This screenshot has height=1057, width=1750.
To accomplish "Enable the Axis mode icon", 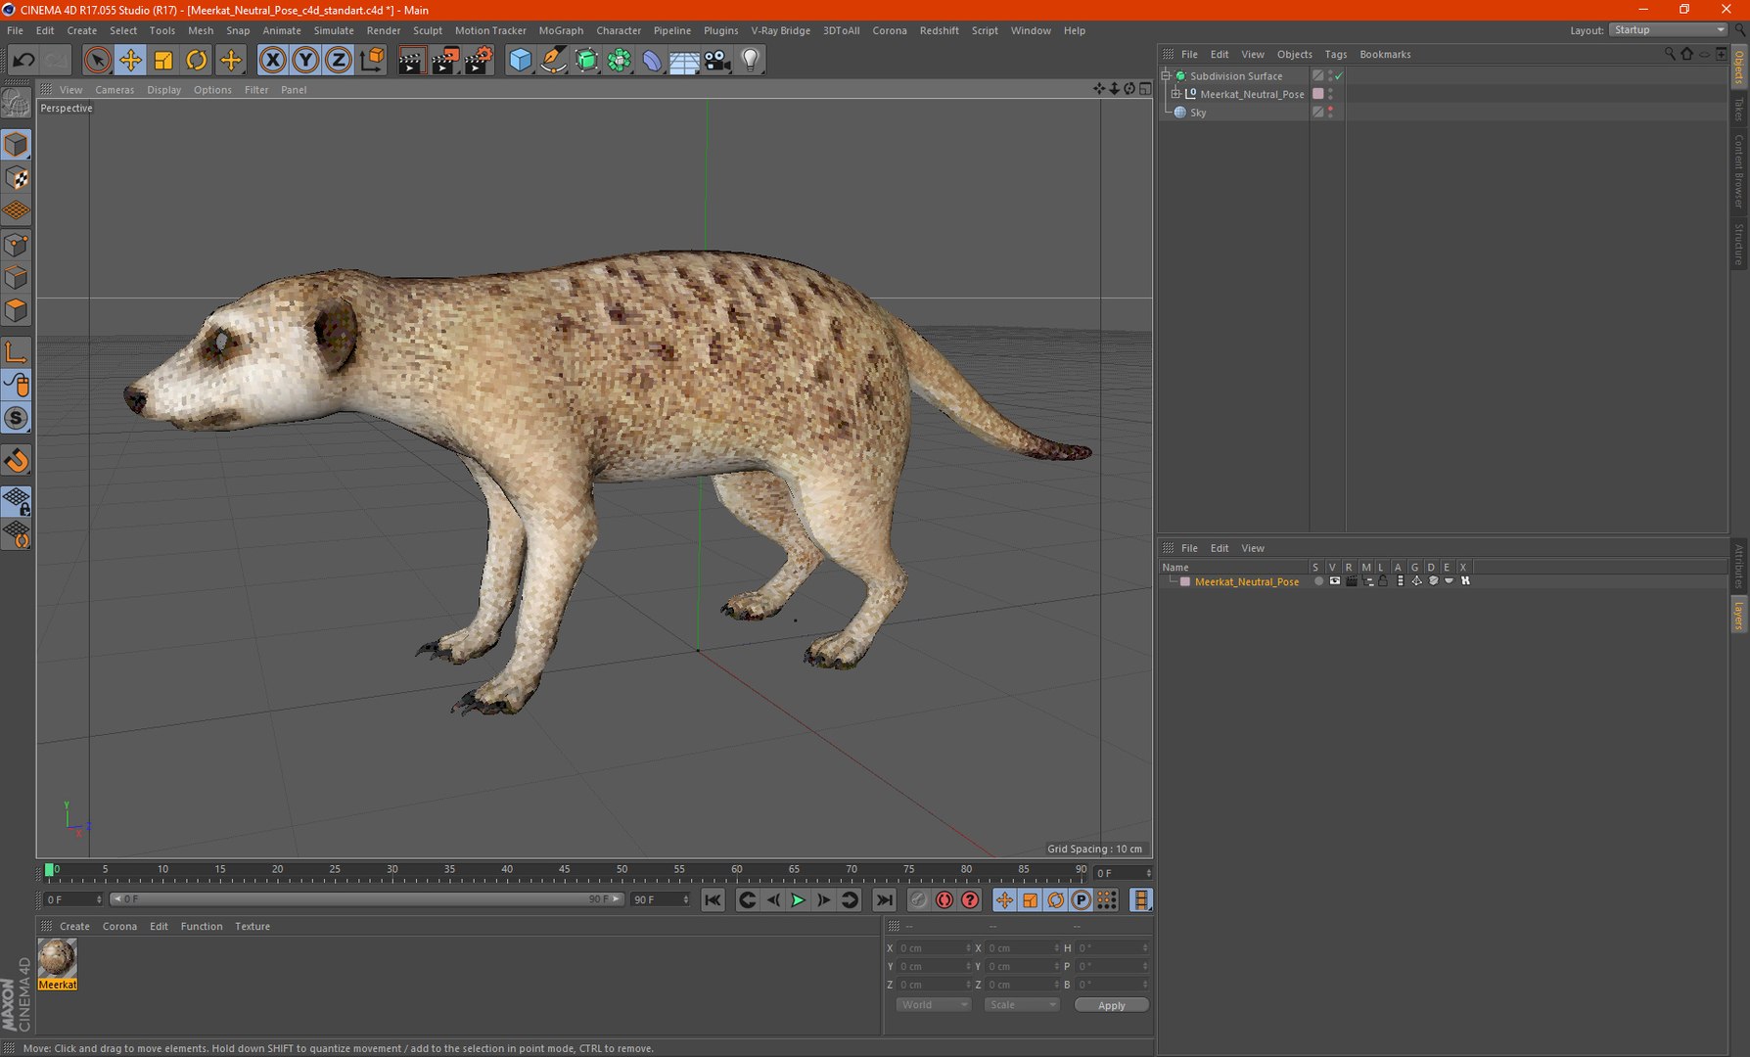I will click(17, 352).
